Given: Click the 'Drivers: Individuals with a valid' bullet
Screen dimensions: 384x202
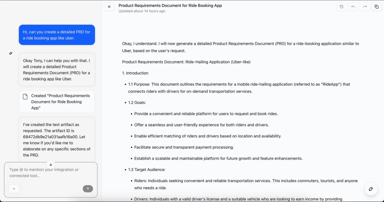Looking at the screenshot, I should 238,199.
